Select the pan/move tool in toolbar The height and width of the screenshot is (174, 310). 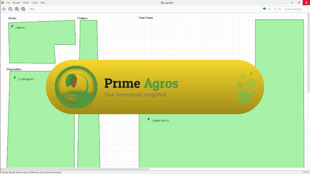(x=4, y=9)
